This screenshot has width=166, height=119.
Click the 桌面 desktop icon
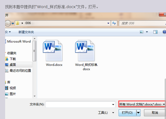(x=7, y=65)
